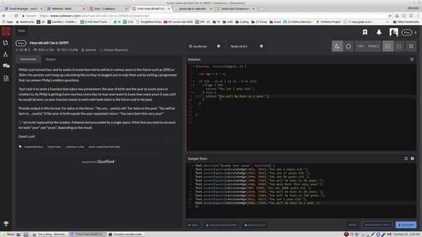Screen dimensions: 422x237
Task: Click the 8 kyu rank badge in header
Action: [407, 32]
